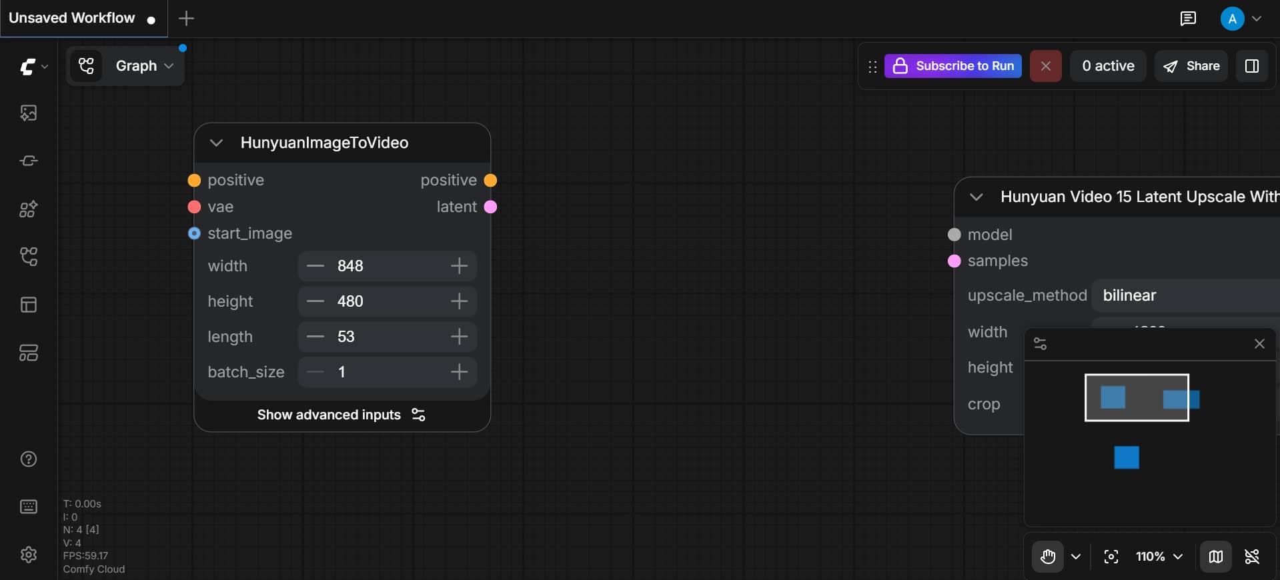Toggle the right side panel
The image size is (1280, 580).
click(1252, 66)
